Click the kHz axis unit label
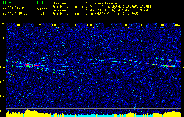 (x=3, y=24)
